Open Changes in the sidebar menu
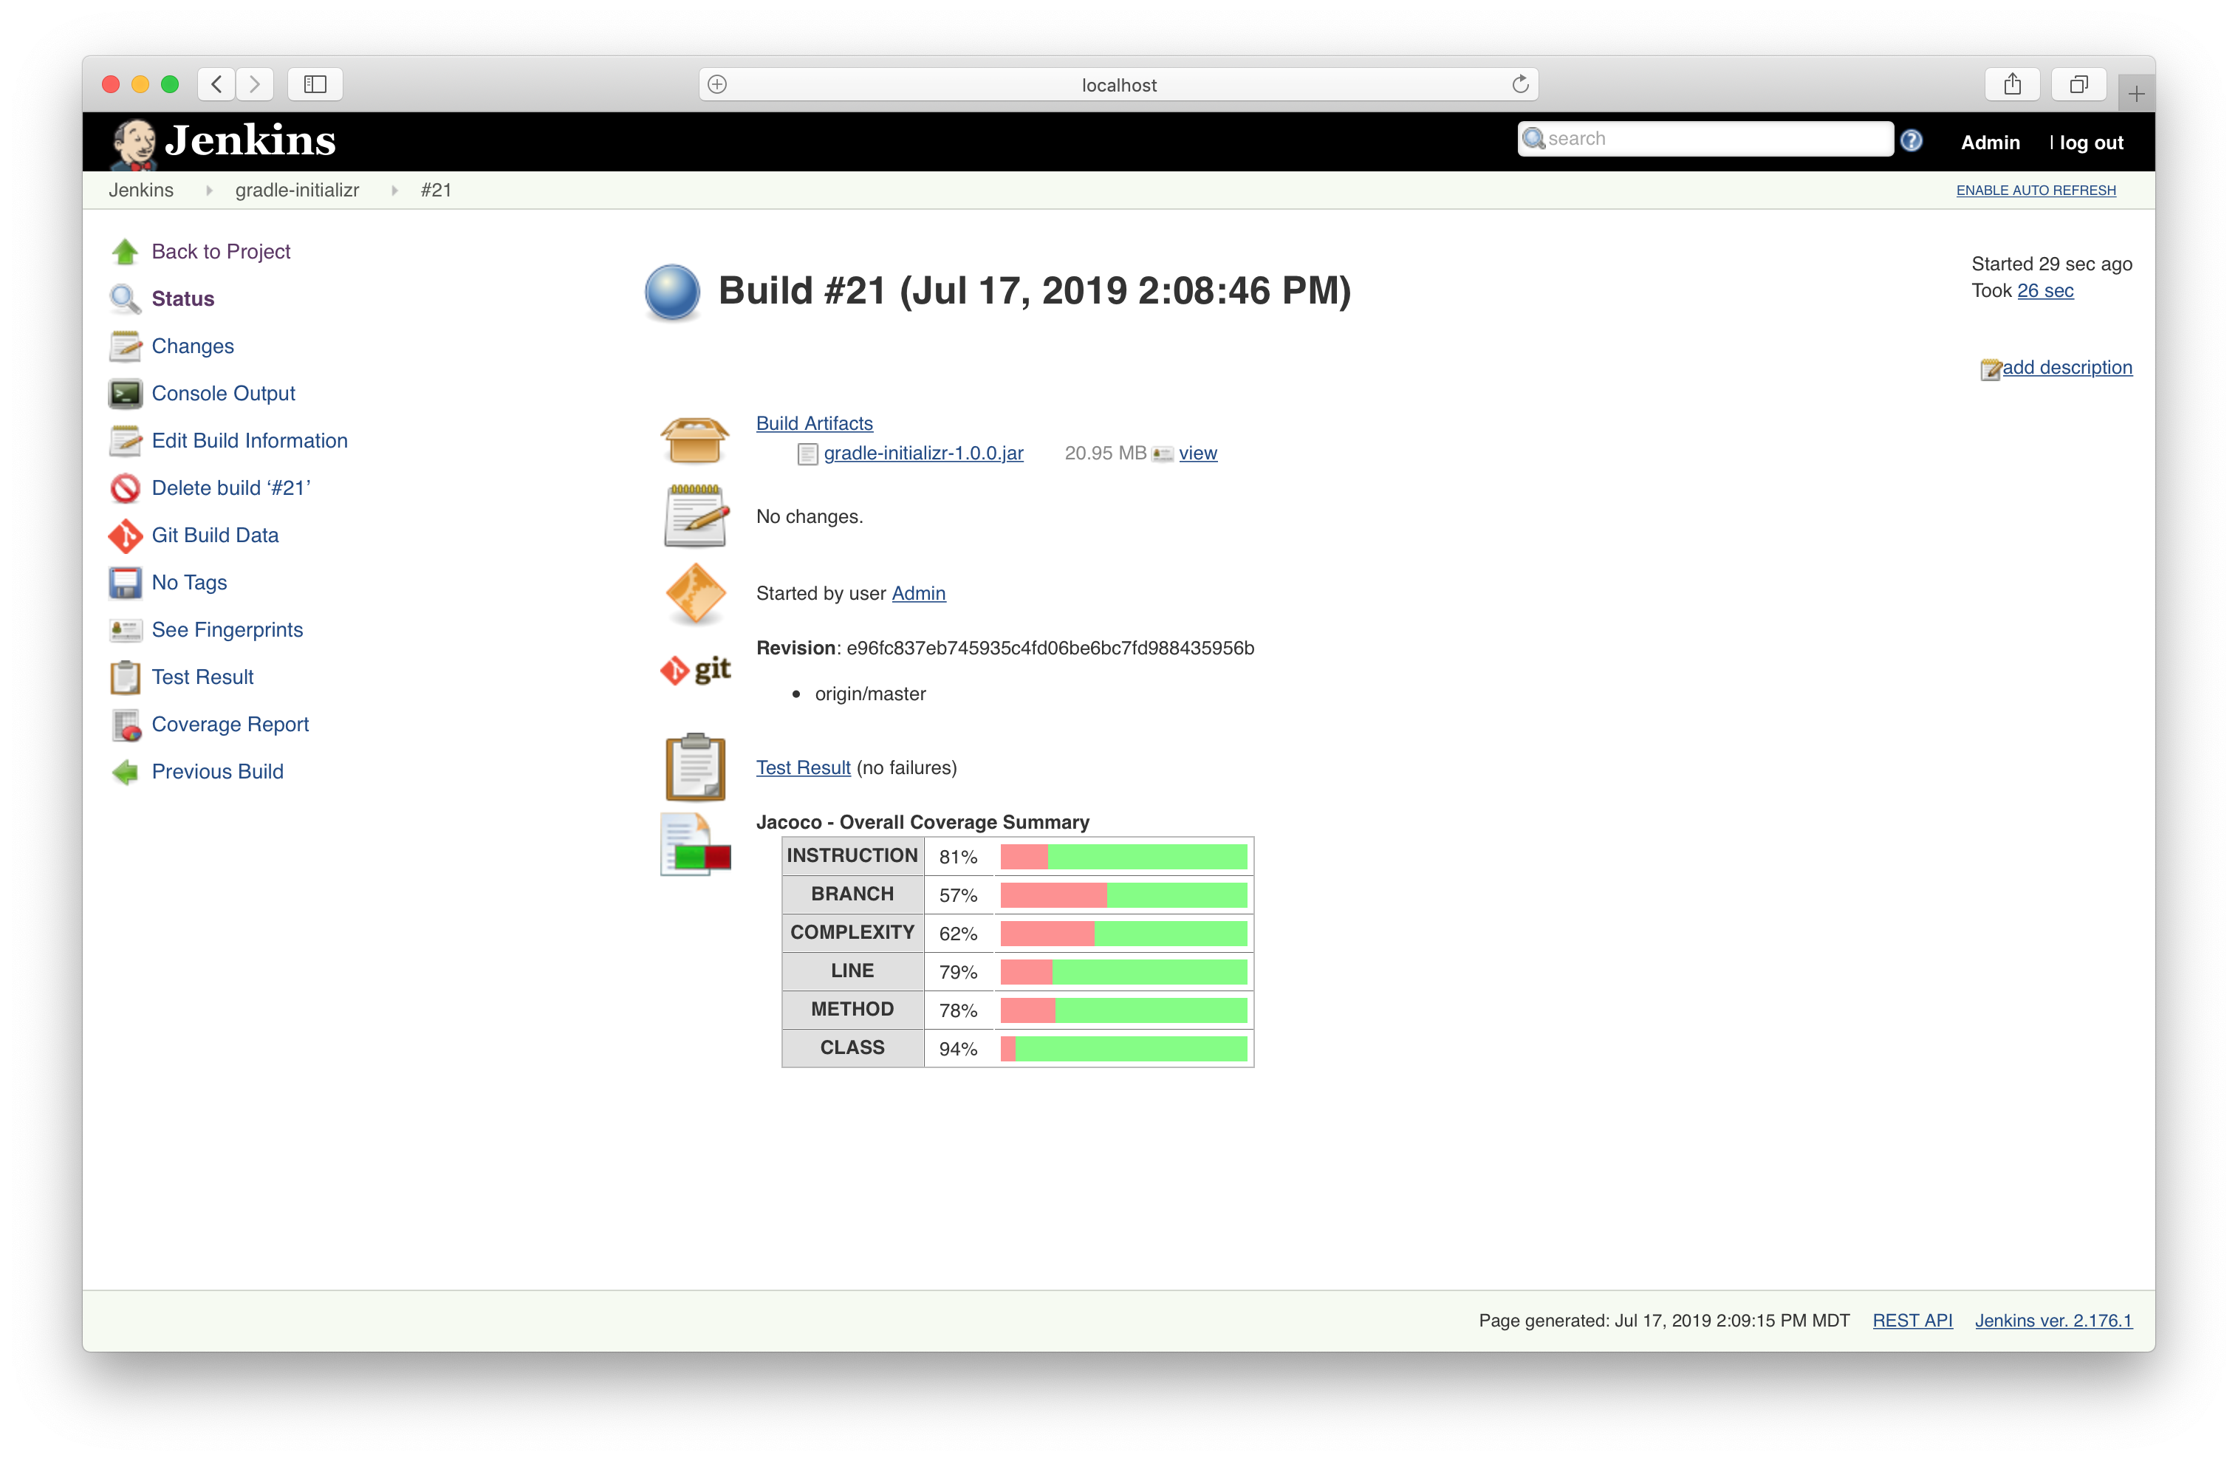Viewport: 2238px width, 1461px height. pyautogui.click(x=193, y=346)
